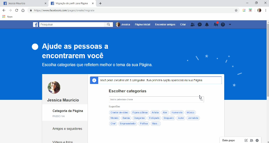Open new message in the chat bar
The height and width of the screenshot is (143, 269).
pos(246,140)
